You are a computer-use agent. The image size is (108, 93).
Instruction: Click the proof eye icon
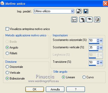[89, 20]
